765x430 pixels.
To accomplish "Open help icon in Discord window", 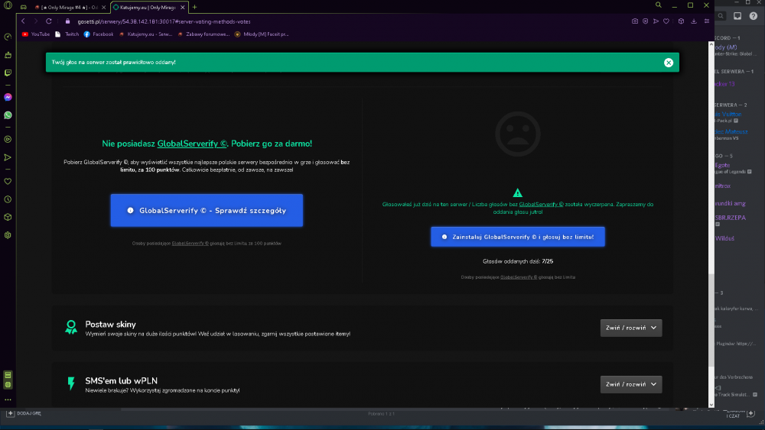I will [x=754, y=16].
